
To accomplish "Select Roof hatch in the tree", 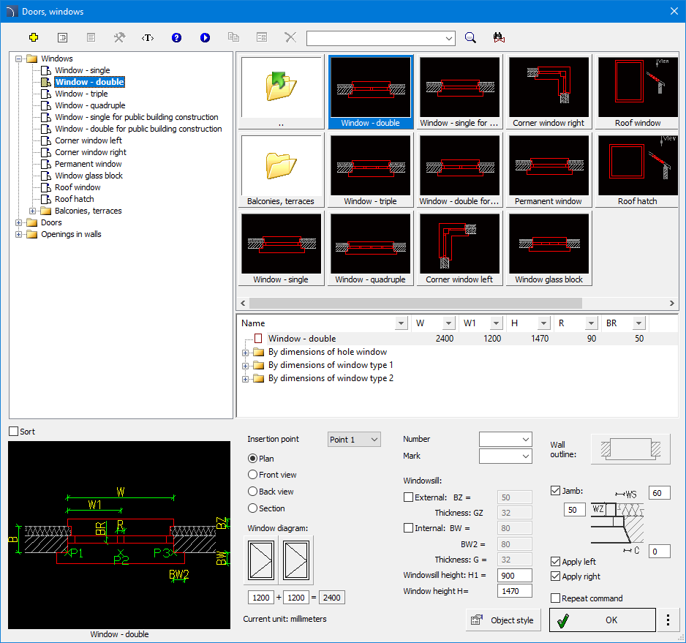I will click(x=74, y=199).
